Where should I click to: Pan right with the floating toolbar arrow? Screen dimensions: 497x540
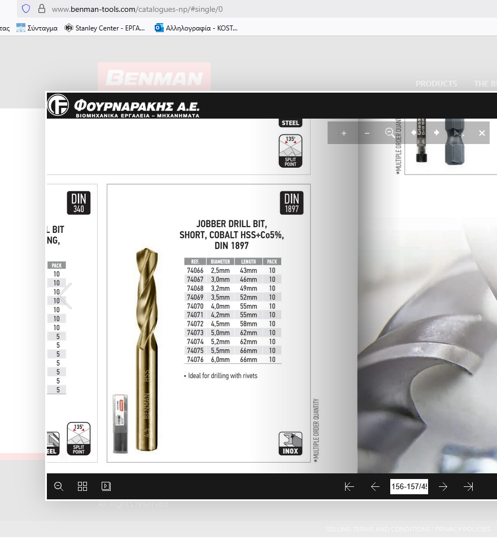(437, 133)
